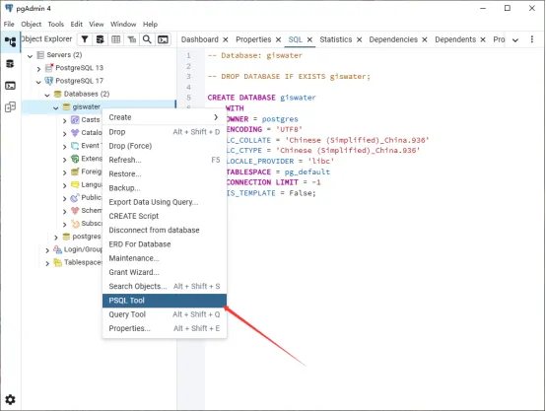Click the Catalogs node icon
This screenshot has width=546, height=411.
(x=75, y=133)
